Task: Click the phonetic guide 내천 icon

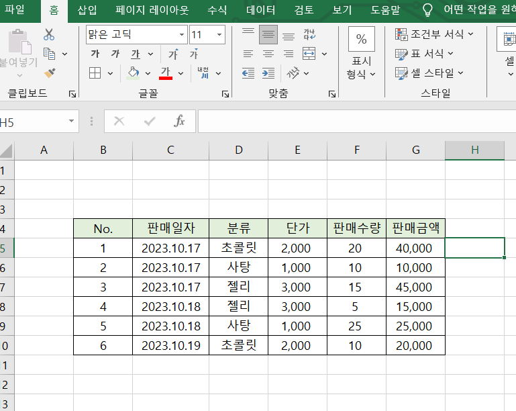Action: 203,73
